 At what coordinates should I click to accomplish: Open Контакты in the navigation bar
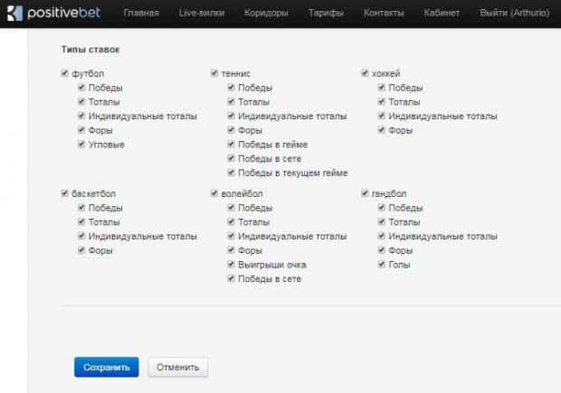click(x=384, y=14)
